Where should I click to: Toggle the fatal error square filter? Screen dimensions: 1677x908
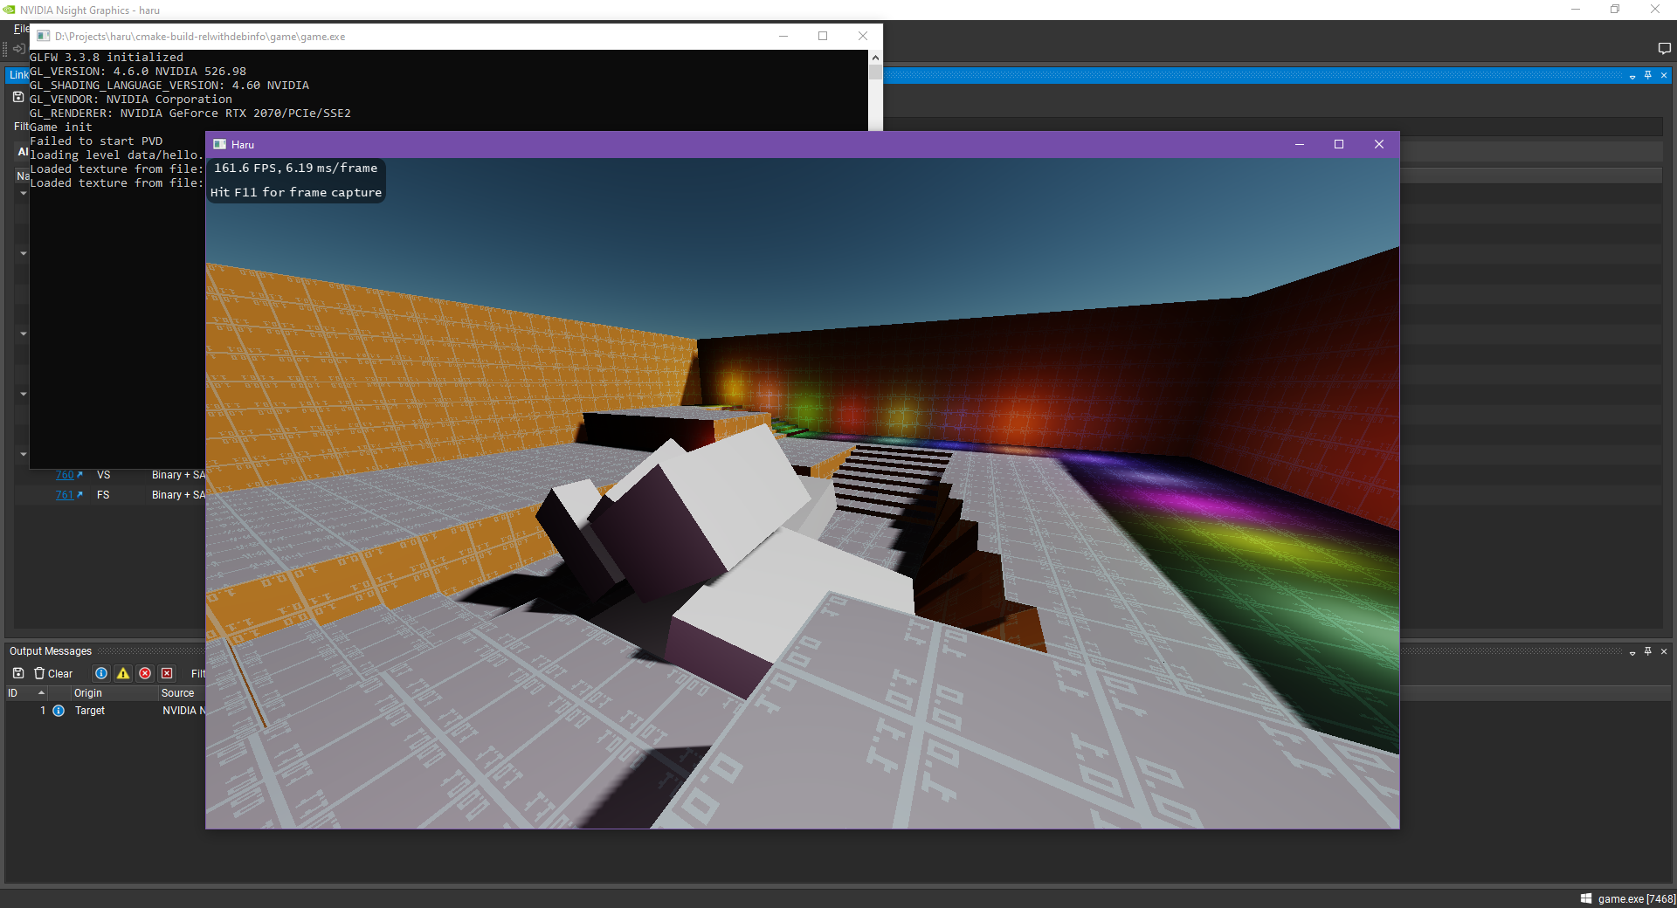pos(167,673)
